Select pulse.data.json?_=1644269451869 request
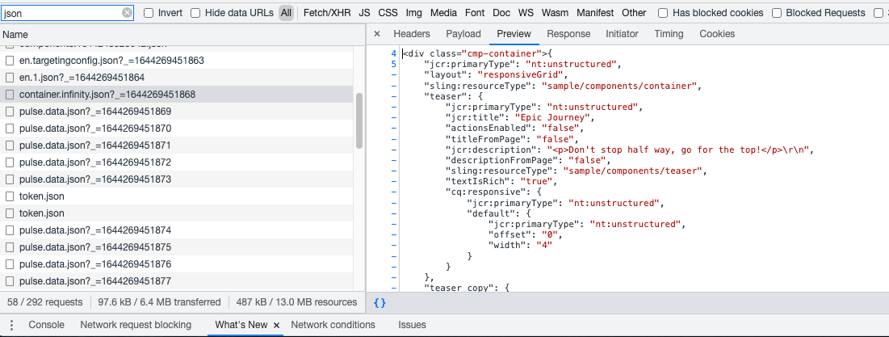Viewport: 889px width, 337px height. click(178, 112)
